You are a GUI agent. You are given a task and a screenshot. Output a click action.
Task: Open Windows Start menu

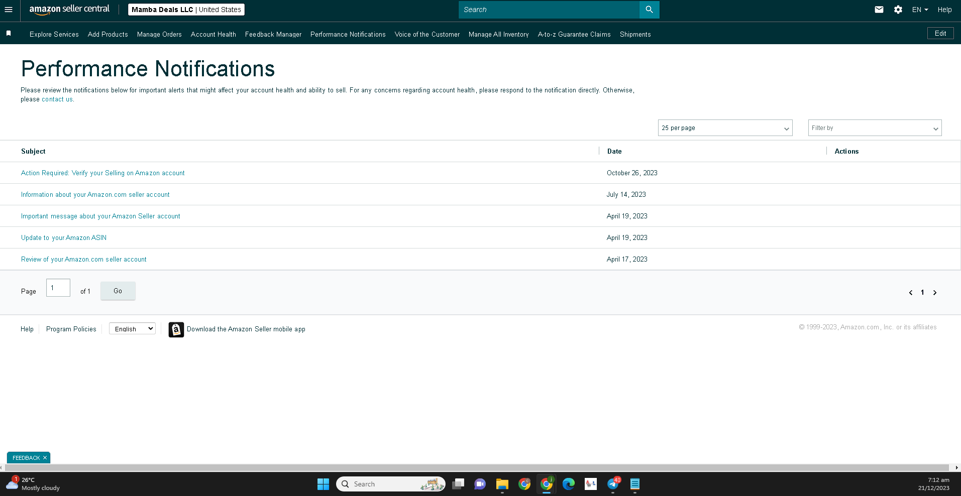[x=323, y=484]
